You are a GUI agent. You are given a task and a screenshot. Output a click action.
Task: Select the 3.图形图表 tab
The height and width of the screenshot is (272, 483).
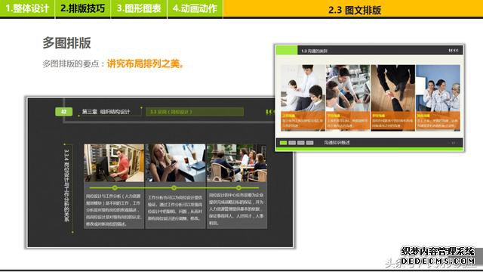point(139,8)
